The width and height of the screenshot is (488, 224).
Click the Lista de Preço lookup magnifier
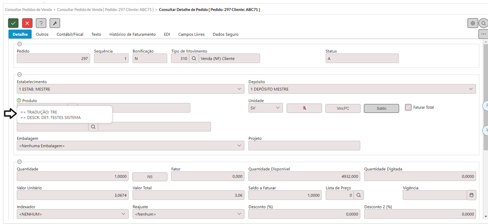359,195
